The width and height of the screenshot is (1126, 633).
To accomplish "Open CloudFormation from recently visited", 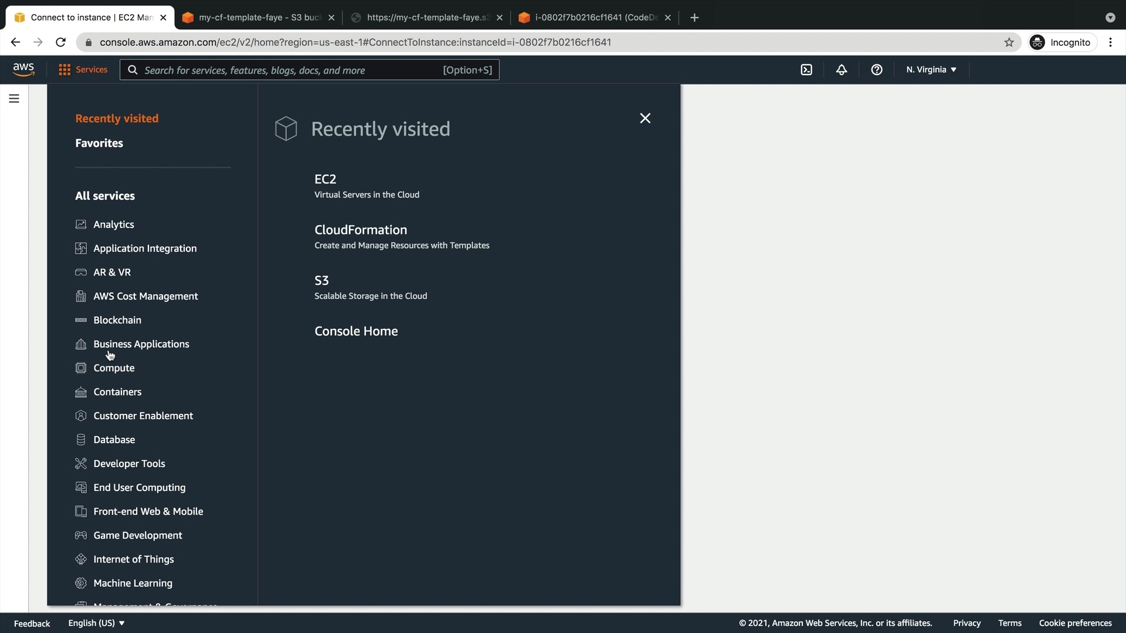I will [361, 230].
